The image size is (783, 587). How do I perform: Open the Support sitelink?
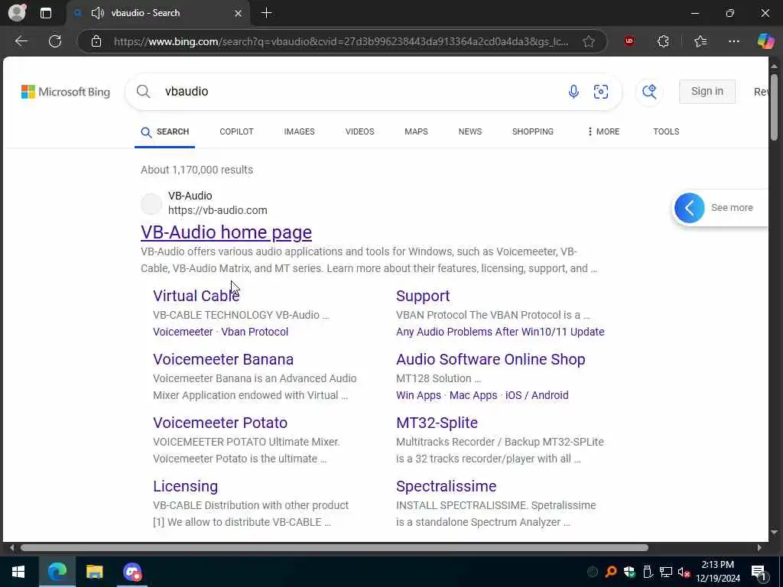tap(423, 296)
